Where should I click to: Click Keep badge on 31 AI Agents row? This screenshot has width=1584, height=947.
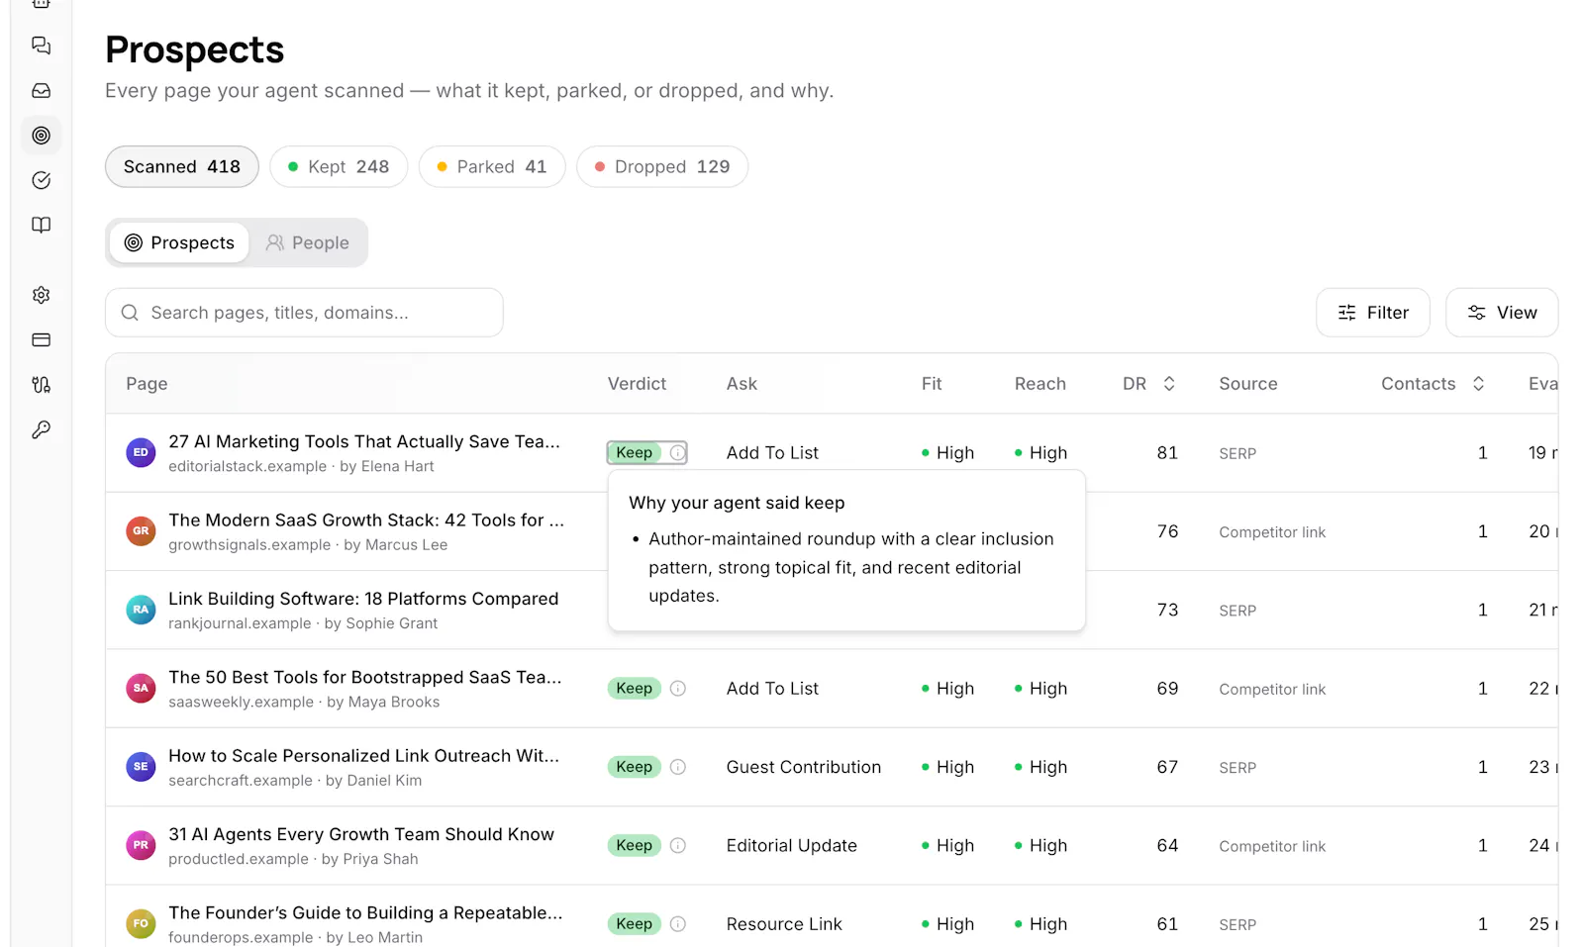(x=634, y=845)
